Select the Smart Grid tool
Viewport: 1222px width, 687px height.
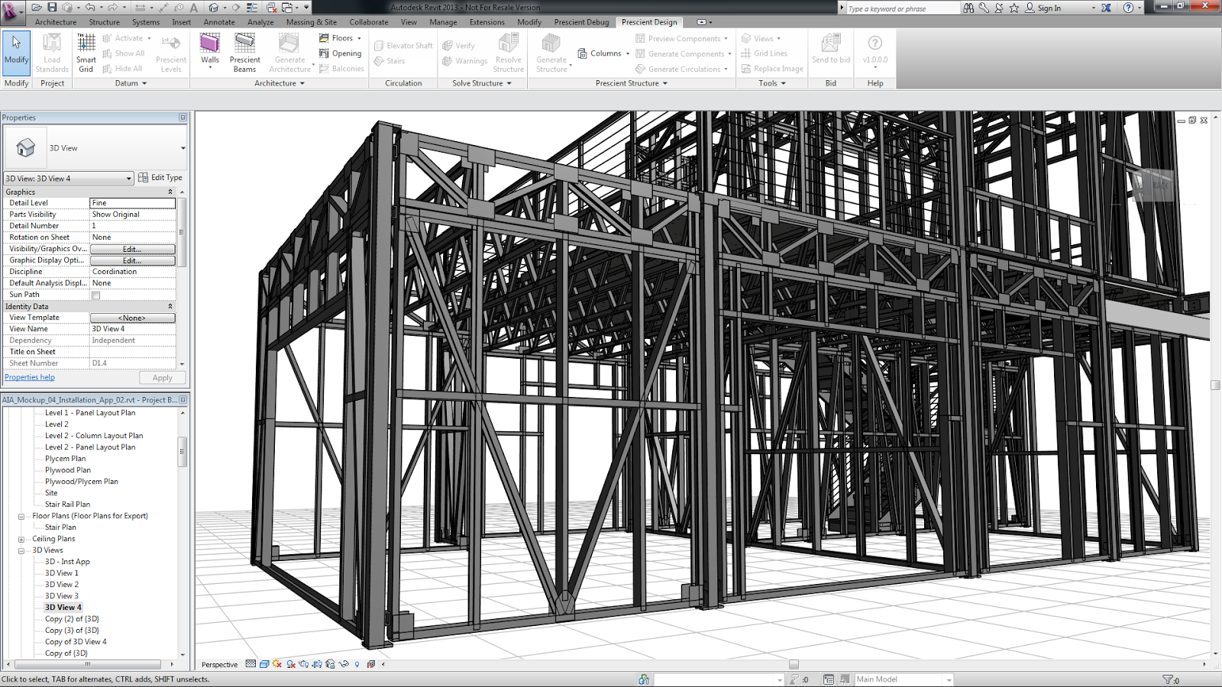pyautogui.click(x=86, y=53)
